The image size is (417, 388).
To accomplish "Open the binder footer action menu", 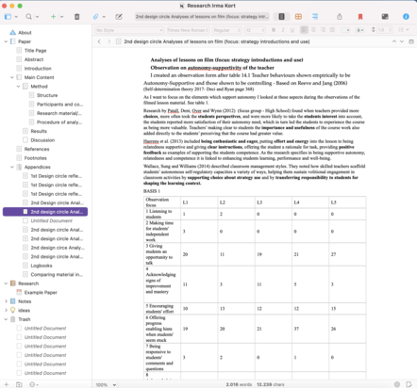I will [33, 384].
